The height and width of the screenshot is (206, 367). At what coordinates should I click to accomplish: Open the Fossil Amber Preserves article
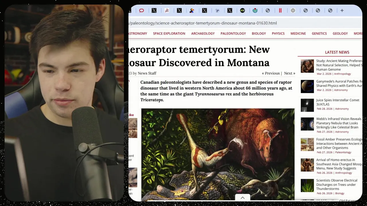pos(339,144)
